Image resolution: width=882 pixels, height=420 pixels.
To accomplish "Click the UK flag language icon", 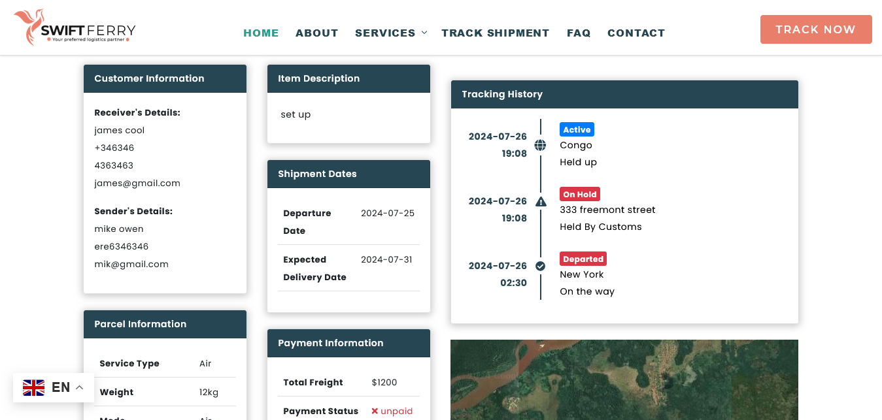I will (x=33, y=387).
